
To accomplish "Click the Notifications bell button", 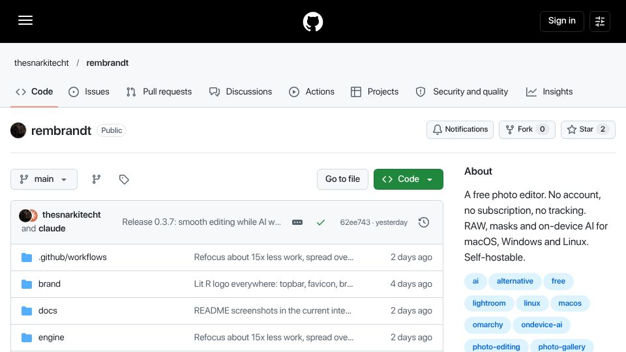I will [460, 129].
